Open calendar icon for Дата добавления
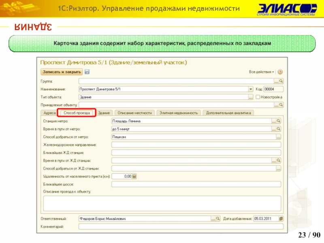Viewport: 324px width, 243px height. (281, 219)
